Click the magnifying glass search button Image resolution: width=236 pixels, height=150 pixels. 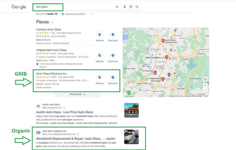[137, 7]
